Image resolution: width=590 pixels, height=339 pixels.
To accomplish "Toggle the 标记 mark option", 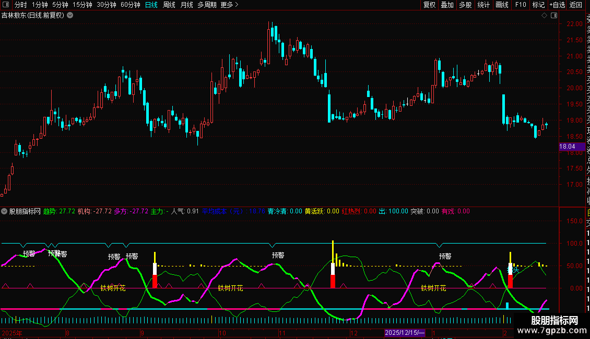I will click(x=538, y=5).
